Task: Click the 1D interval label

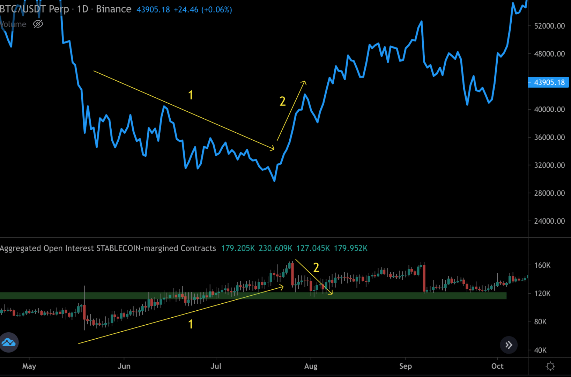Action: pos(82,9)
